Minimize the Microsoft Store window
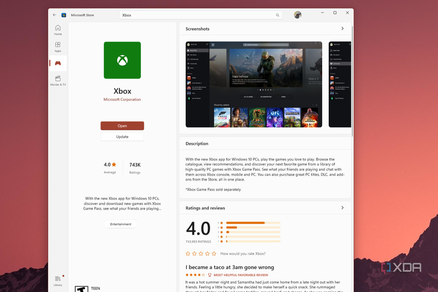438x292 pixels. coord(322,13)
